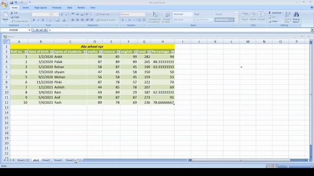Open the Roll no. filter dropdown
This screenshot has width=314, height=176.
26,52
